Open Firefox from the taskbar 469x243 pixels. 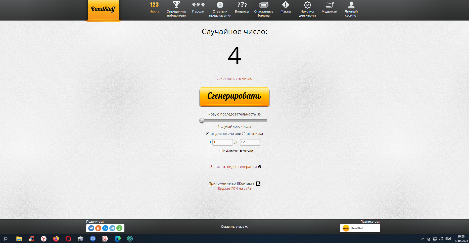click(x=56, y=238)
